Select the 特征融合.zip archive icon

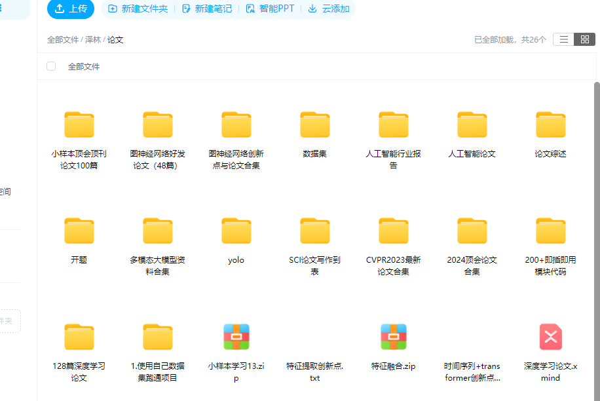point(394,337)
